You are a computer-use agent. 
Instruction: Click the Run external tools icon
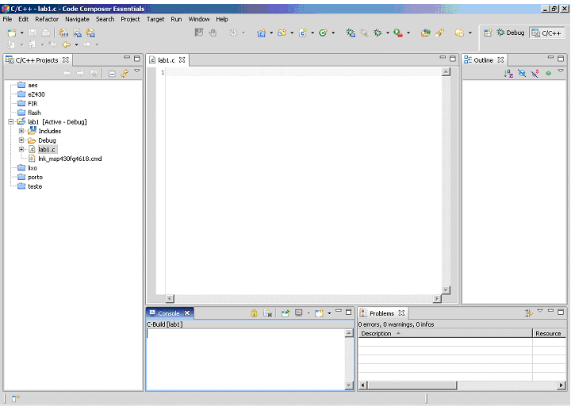[x=398, y=33]
